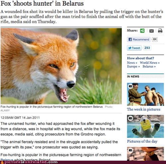Open Pictures of the day link
Image resolution: width=166 pixels, height=164 pixels.
(x=142, y=141)
